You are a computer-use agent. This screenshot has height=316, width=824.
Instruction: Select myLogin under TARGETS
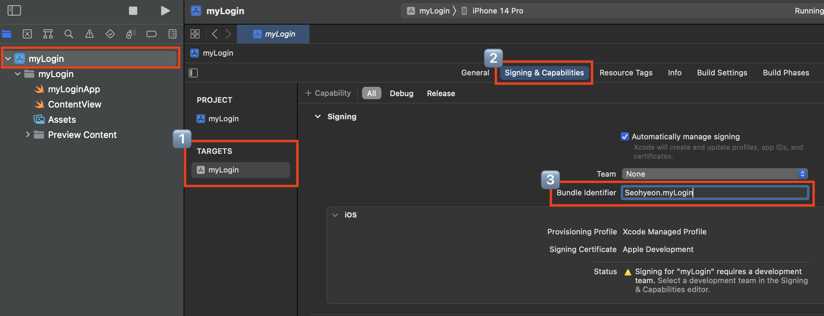pos(241,170)
